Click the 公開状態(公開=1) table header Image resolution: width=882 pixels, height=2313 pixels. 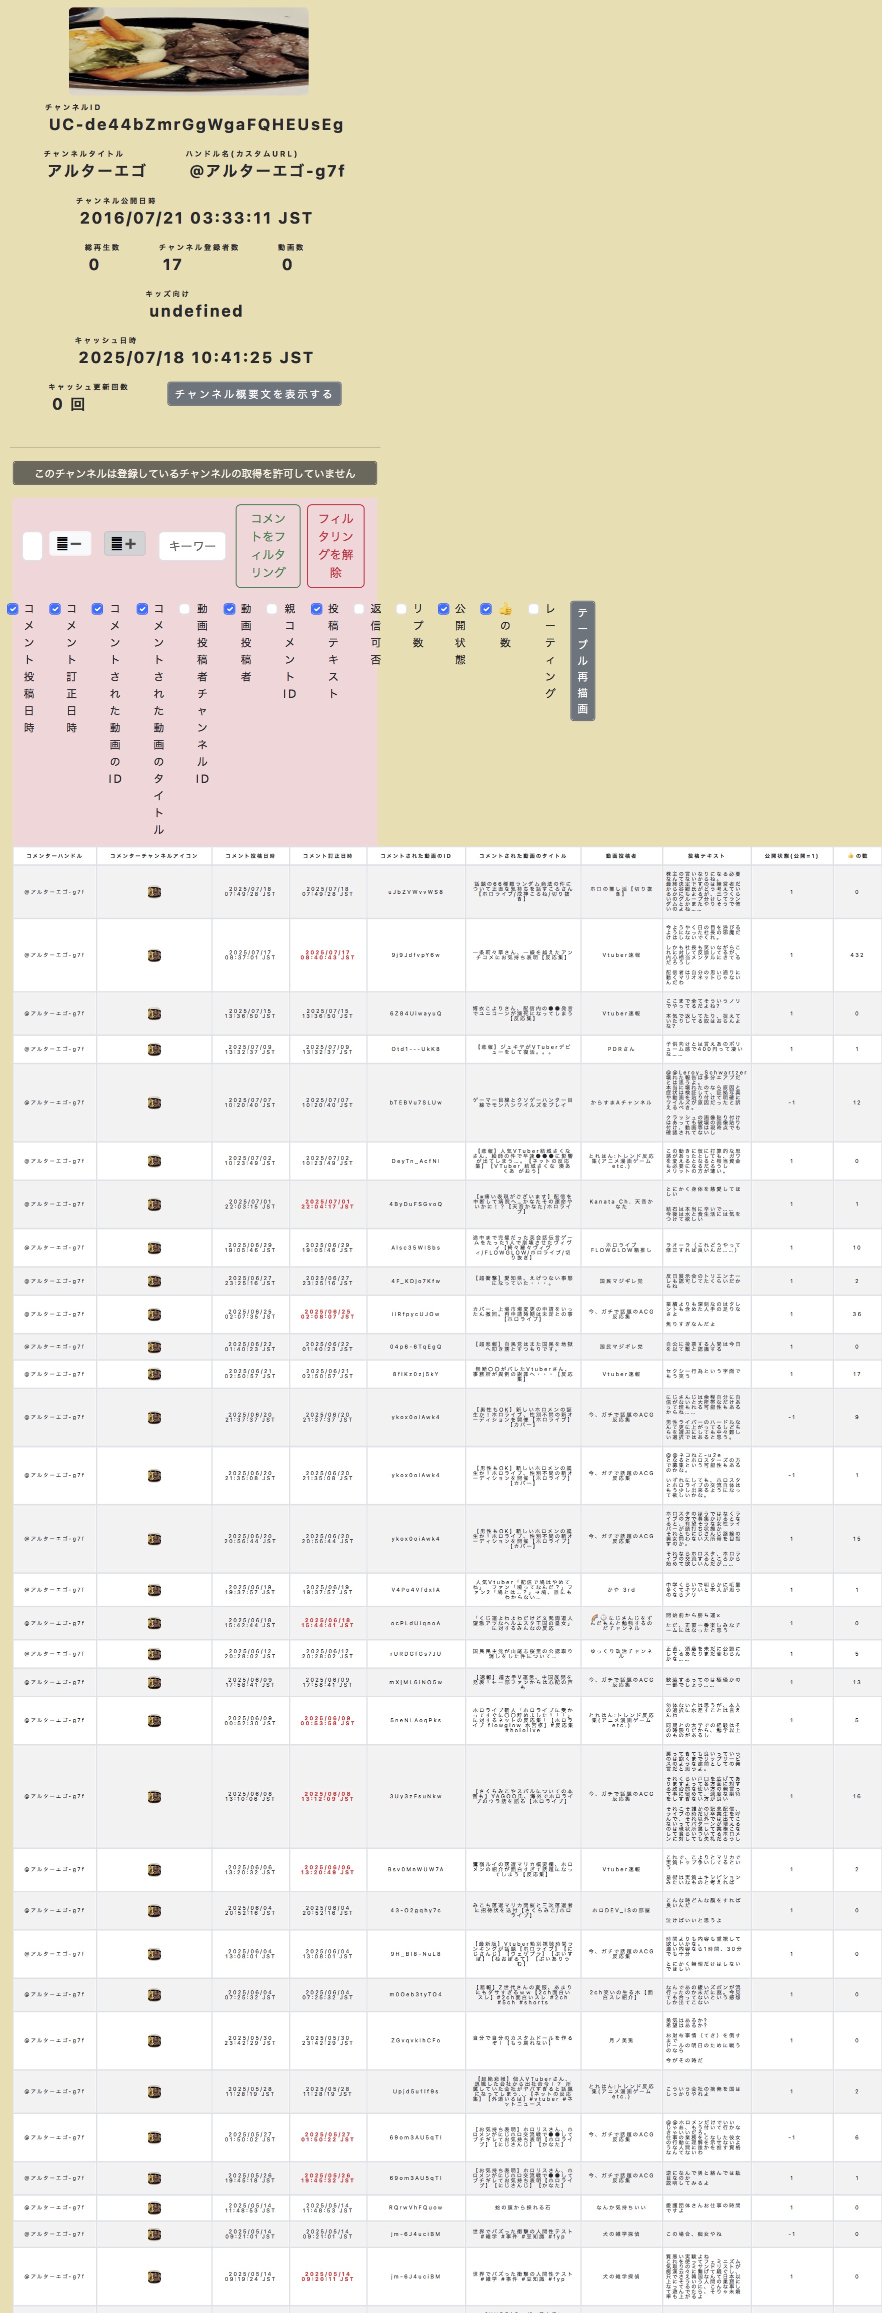tap(791, 856)
